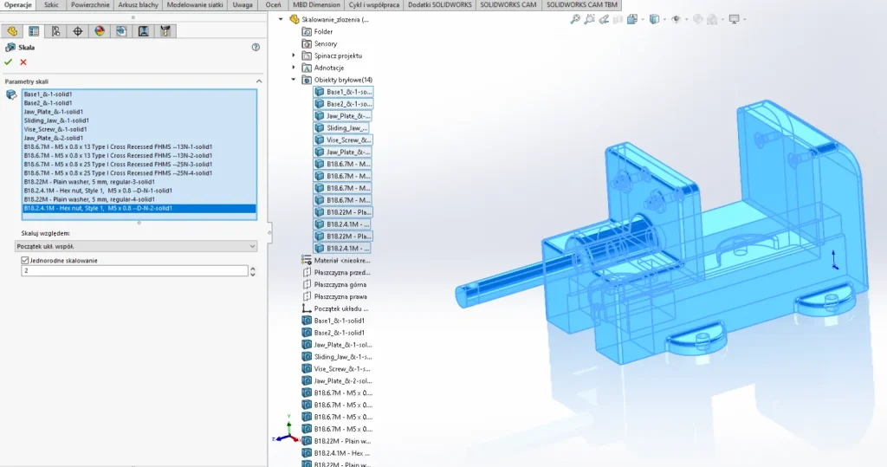Image resolution: width=887 pixels, height=467 pixels.
Task: Click the Previous View icon
Action: 604,19
